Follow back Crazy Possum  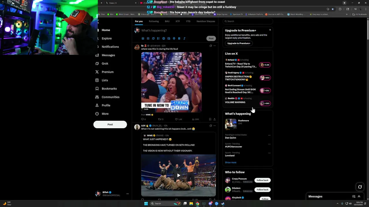click(262, 180)
